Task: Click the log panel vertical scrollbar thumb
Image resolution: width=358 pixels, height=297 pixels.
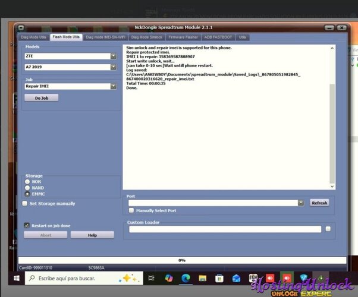Action: [x=332, y=134]
